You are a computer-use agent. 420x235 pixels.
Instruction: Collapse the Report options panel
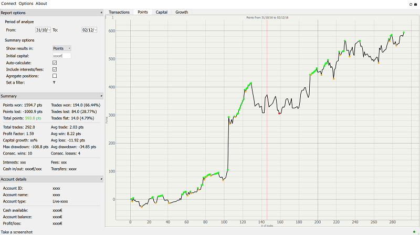[101, 13]
